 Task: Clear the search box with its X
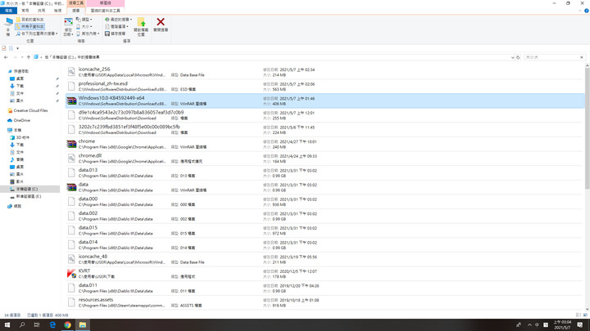[582, 57]
